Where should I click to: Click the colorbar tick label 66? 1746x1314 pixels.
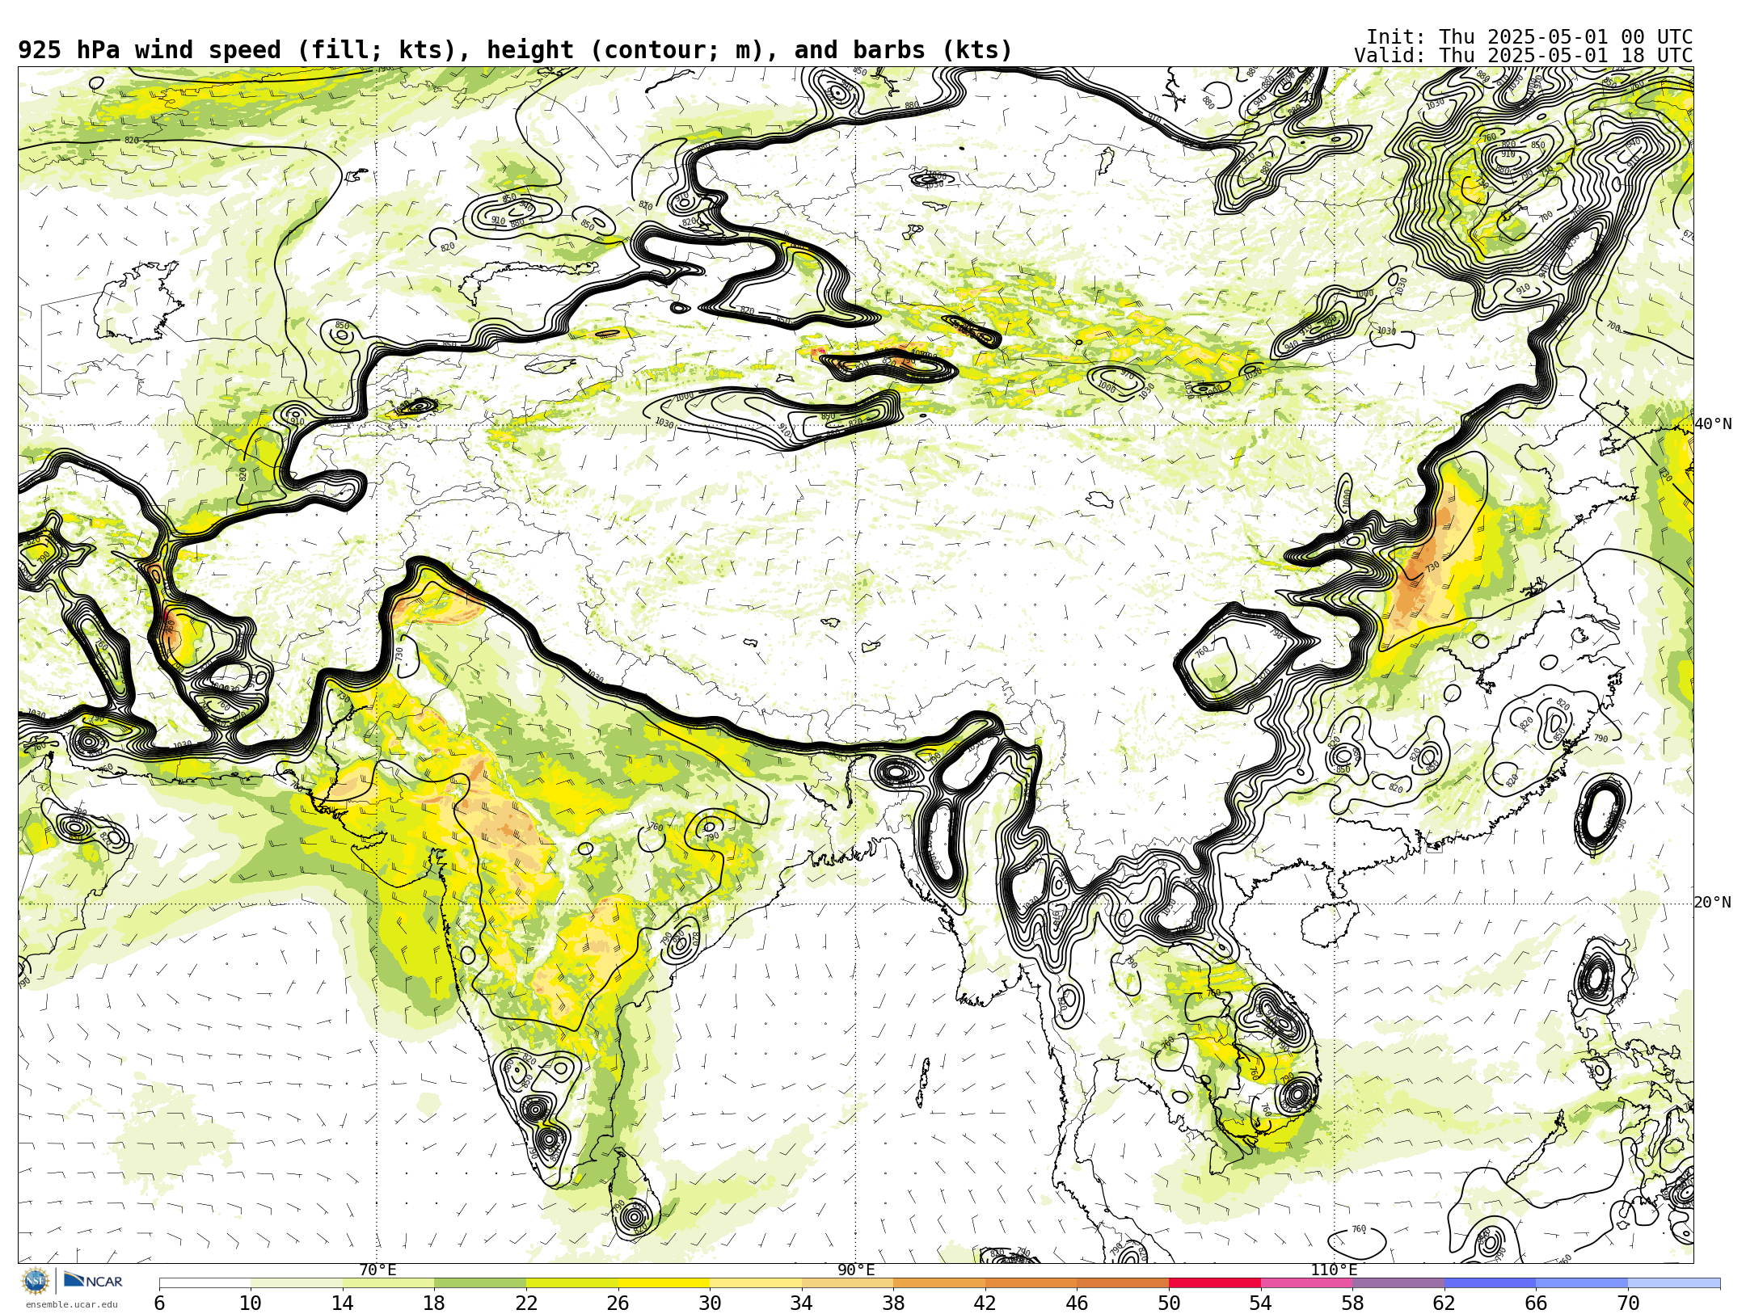tap(1537, 1303)
